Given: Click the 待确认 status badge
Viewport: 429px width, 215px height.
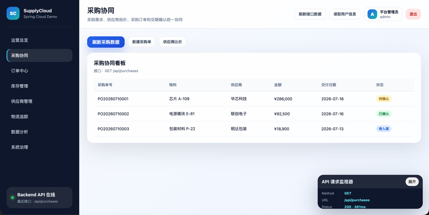Looking at the screenshot, I should (x=384, y=99).
